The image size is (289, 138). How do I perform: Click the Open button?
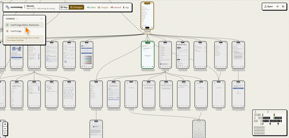268,6
